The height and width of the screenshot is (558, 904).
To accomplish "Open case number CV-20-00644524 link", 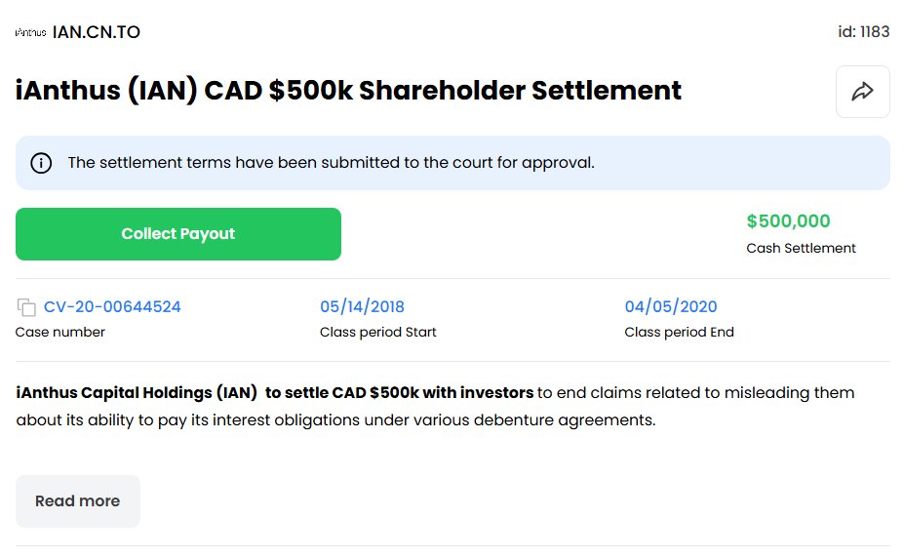I will [x=112, y=306].
